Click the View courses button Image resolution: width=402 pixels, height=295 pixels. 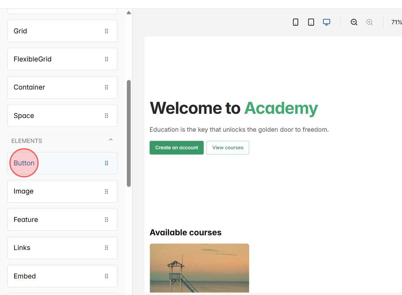(228, 147)
